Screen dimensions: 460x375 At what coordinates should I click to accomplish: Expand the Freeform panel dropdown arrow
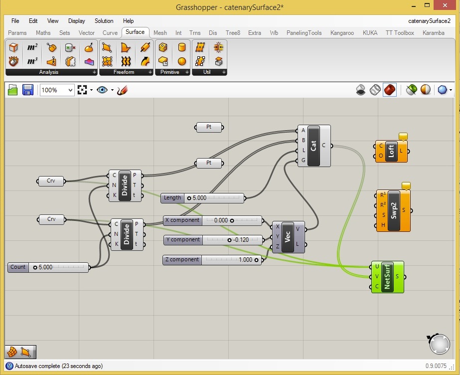coord(150,72)
